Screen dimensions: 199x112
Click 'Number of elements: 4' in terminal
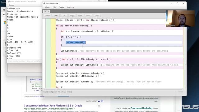click(x=20, y=11)
